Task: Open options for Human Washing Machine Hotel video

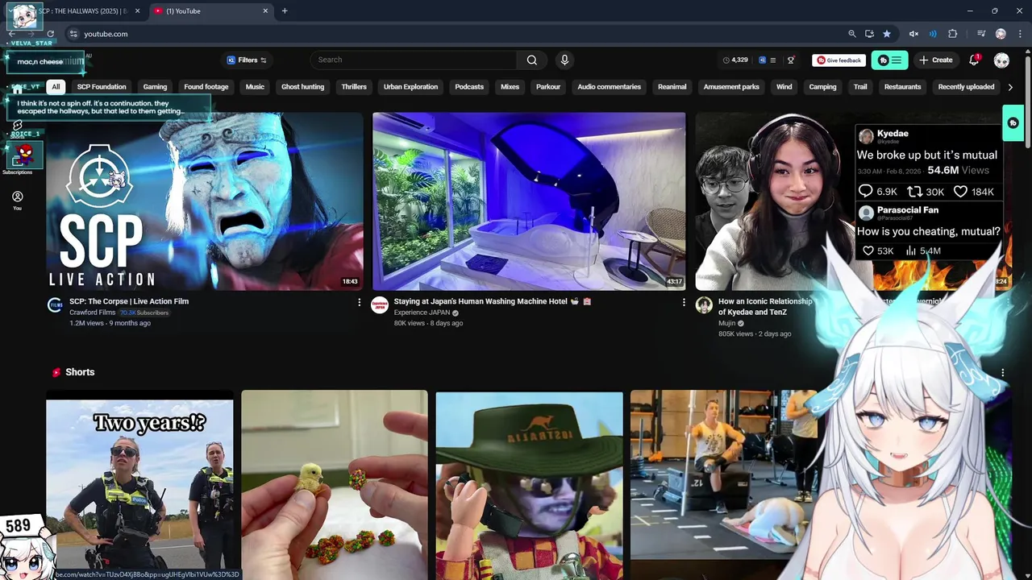Action: [684, 302]
